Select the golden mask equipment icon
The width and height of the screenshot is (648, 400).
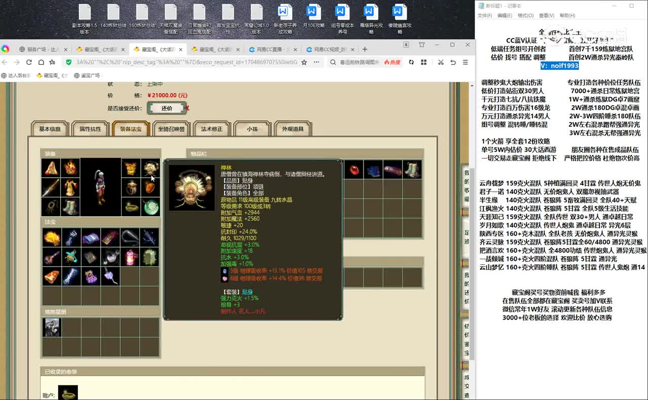coord(131,168)
